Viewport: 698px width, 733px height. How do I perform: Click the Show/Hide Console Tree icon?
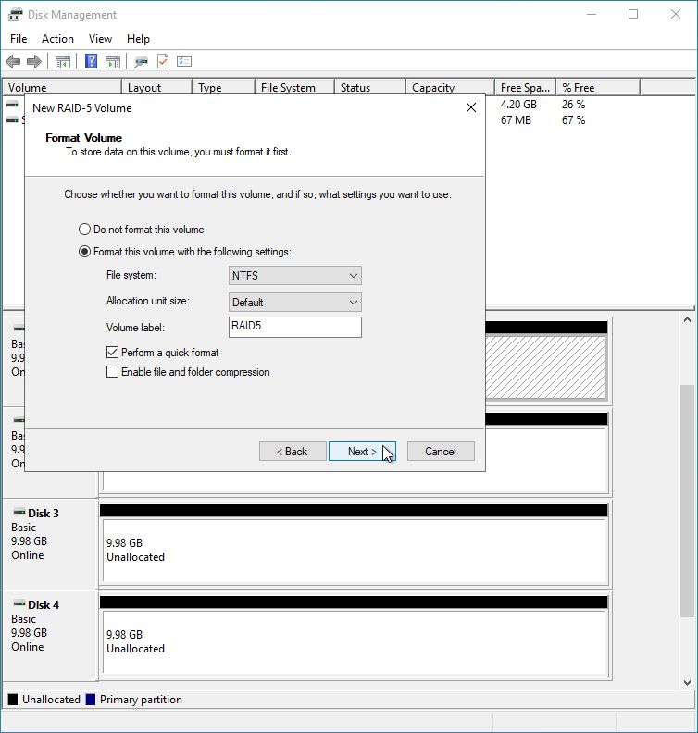pyautogui.click(x=63, y=62)
